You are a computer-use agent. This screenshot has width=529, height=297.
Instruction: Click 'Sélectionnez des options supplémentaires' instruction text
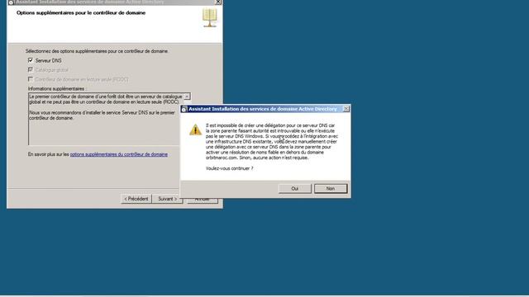point(97,51)
